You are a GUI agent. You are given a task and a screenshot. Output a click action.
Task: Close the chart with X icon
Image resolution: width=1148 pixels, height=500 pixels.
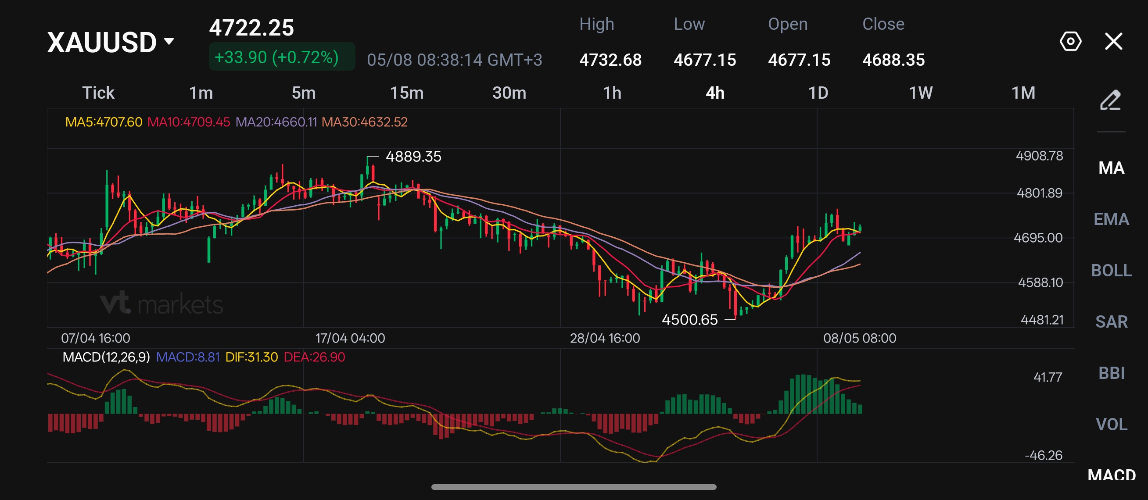(1113, 41)
